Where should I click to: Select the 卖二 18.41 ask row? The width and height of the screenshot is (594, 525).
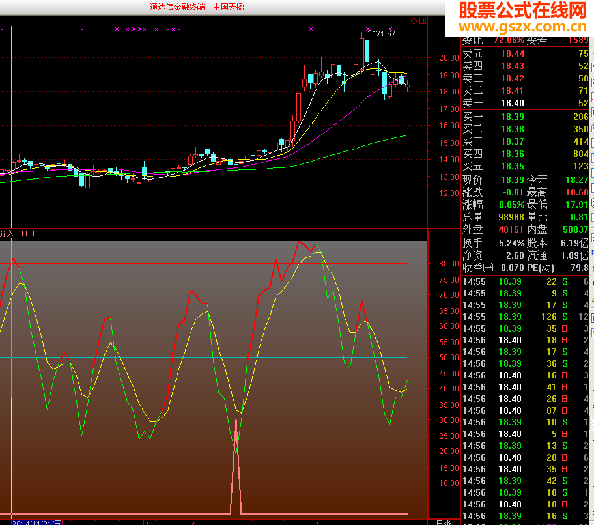click(x=526, y=91)
